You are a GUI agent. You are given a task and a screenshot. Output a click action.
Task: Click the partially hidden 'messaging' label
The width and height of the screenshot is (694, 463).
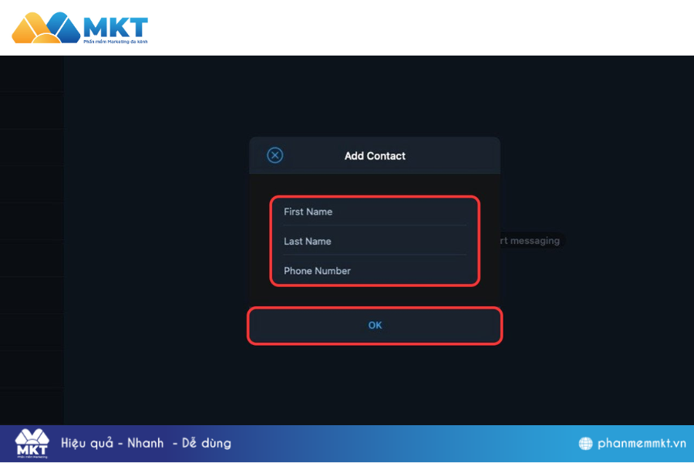pyautogui.click(x=530, y=241)
